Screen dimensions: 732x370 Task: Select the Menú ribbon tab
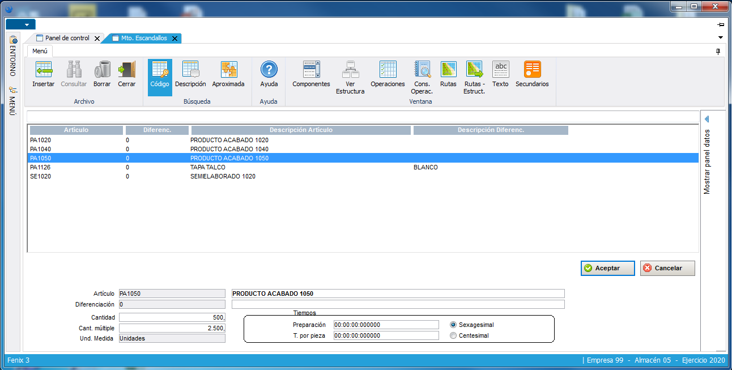(40, 51)
